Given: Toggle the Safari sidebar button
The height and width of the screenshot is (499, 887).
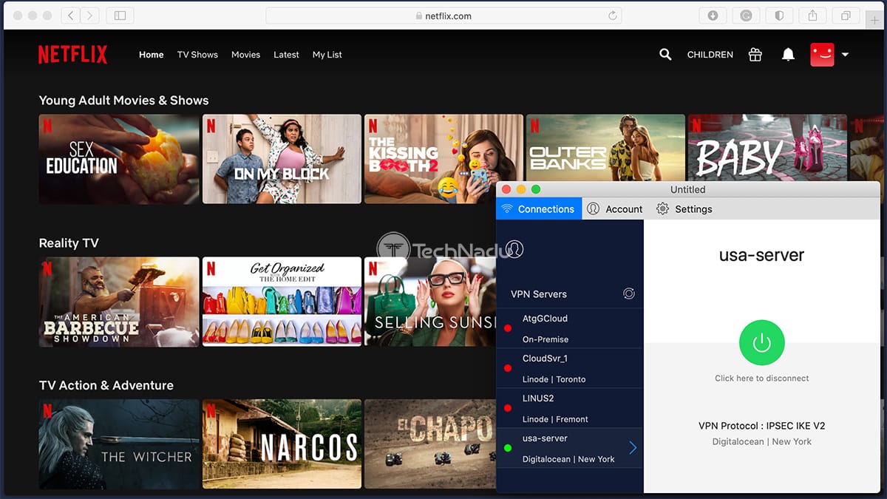Looking at the screenshot, I should pos(120,16).
